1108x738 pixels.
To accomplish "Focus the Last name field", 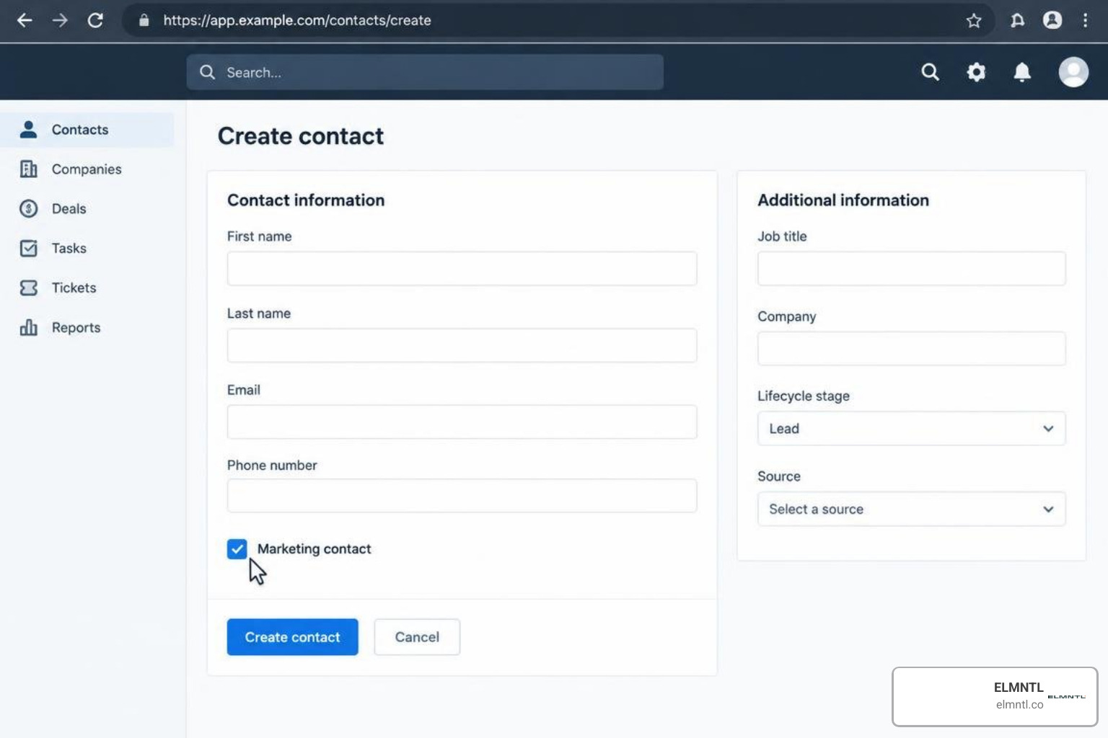I will click(x=462, y=346).
